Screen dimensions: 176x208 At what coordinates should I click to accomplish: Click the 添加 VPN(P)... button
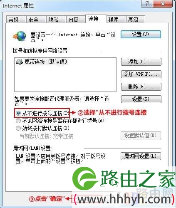click(141, 74)
